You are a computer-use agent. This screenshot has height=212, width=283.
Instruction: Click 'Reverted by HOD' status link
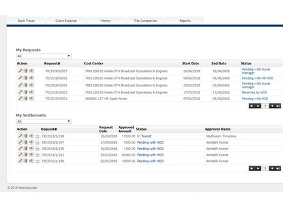tap(254, 92)
